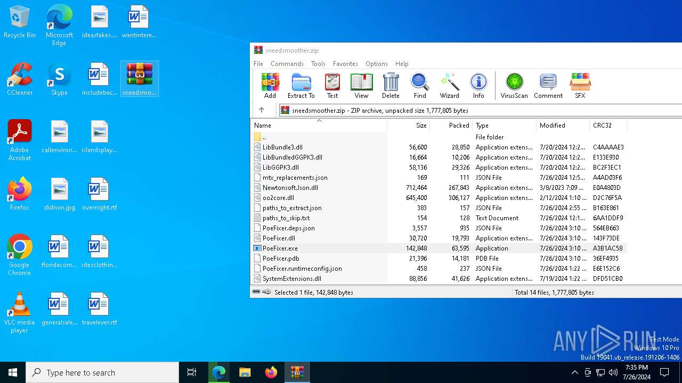Select LibGGPK3.dll file

[x=439, y=168]
